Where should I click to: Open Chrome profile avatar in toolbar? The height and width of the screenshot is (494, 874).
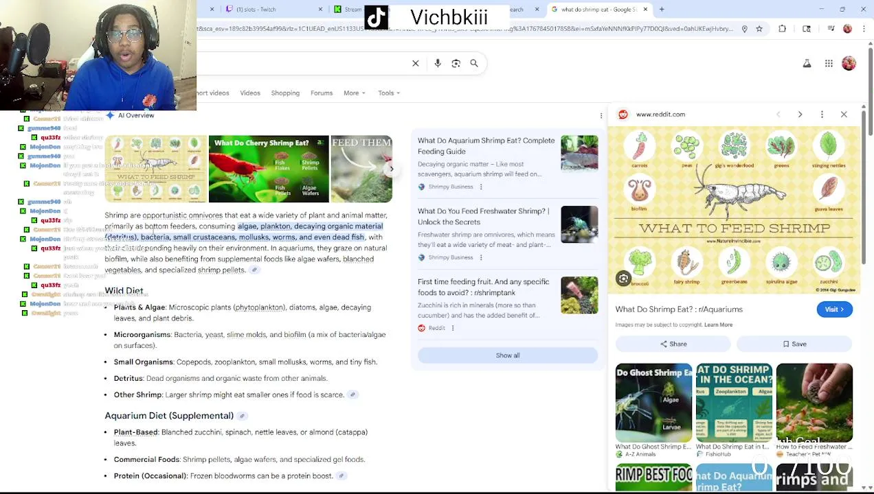coord(847,29)
